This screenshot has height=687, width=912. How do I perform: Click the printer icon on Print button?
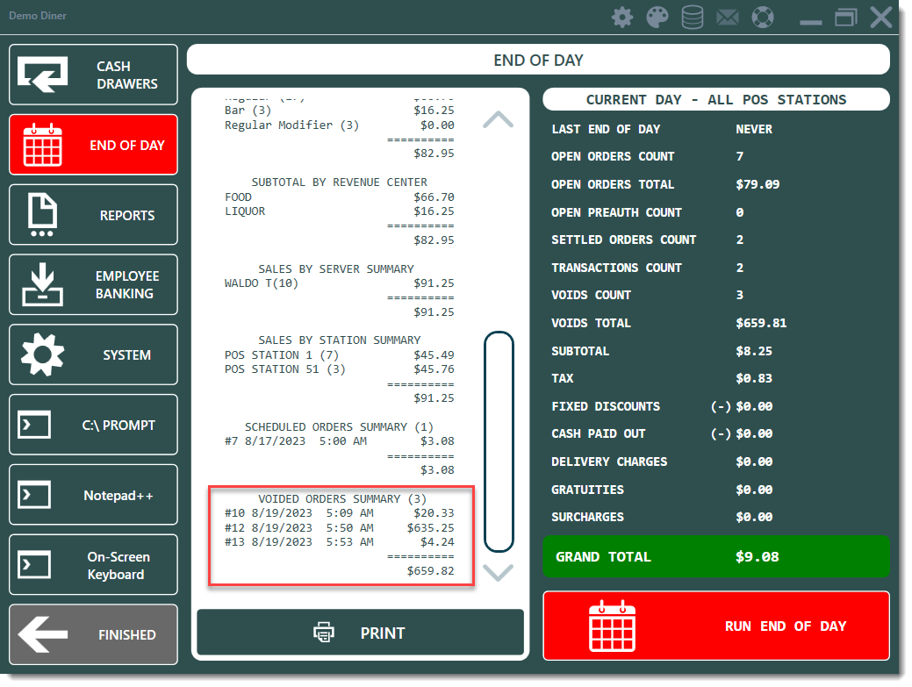click(324, 633)
